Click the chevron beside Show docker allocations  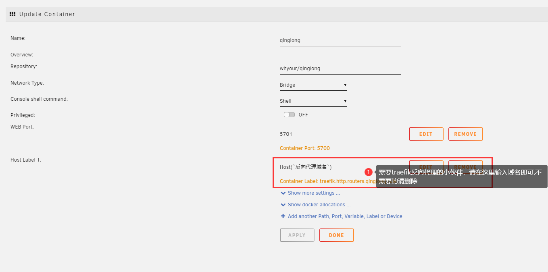pyautogui.click(x=283, y=205)
